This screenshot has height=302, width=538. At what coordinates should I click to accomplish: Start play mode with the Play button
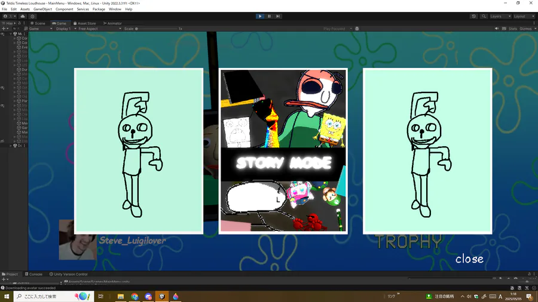pos(260,16)
